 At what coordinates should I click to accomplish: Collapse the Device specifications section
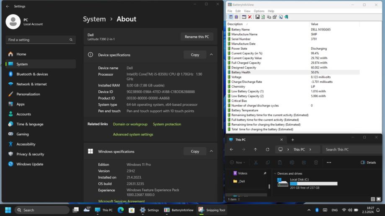click(x=211, y=55)
